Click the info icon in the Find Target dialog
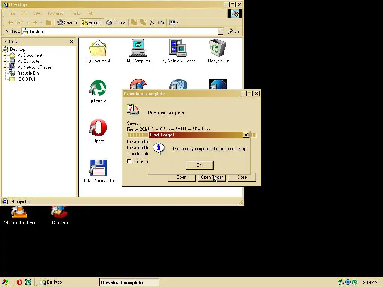This screenshot has height=287, width=383. point(159,148)
